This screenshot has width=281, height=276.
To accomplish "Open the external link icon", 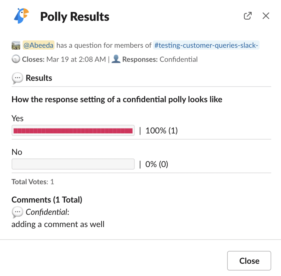I will (x=248, y=16).
